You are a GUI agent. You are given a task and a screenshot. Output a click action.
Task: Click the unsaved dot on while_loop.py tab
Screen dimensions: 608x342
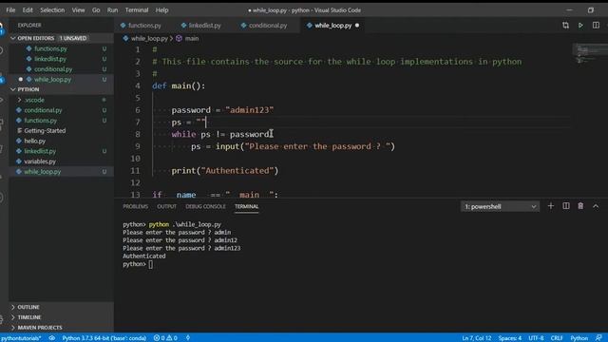357,26
